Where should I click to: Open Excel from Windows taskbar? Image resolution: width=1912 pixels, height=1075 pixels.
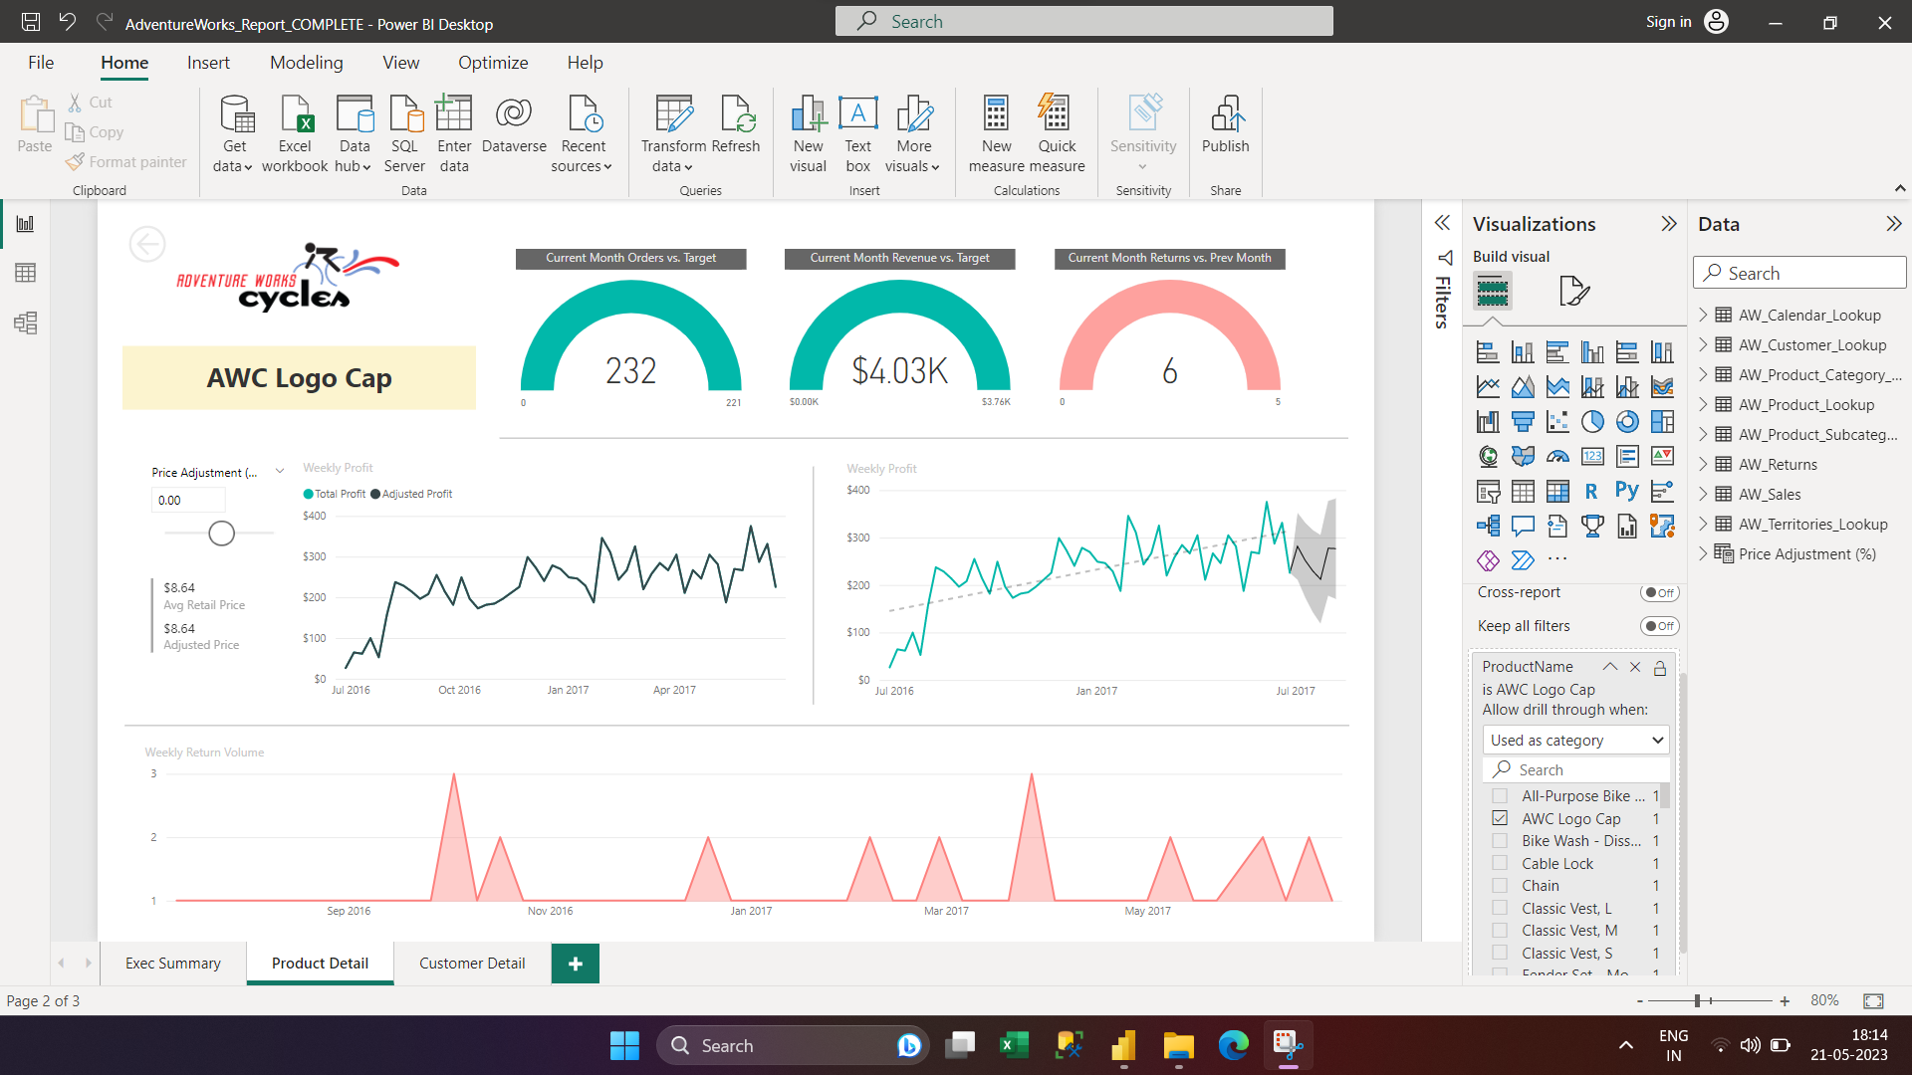click(x=1014, y=1045)
